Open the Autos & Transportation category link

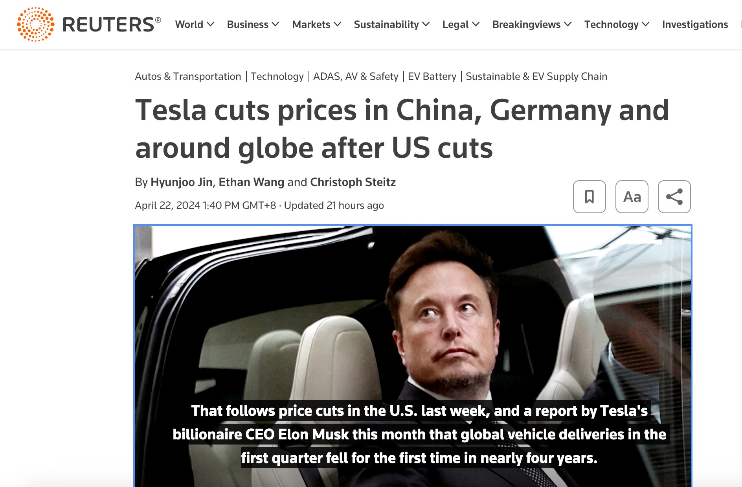click(188, 76)
